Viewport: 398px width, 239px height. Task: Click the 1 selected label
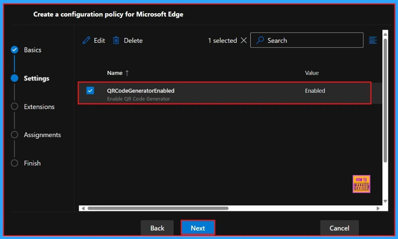coord(222,40)
